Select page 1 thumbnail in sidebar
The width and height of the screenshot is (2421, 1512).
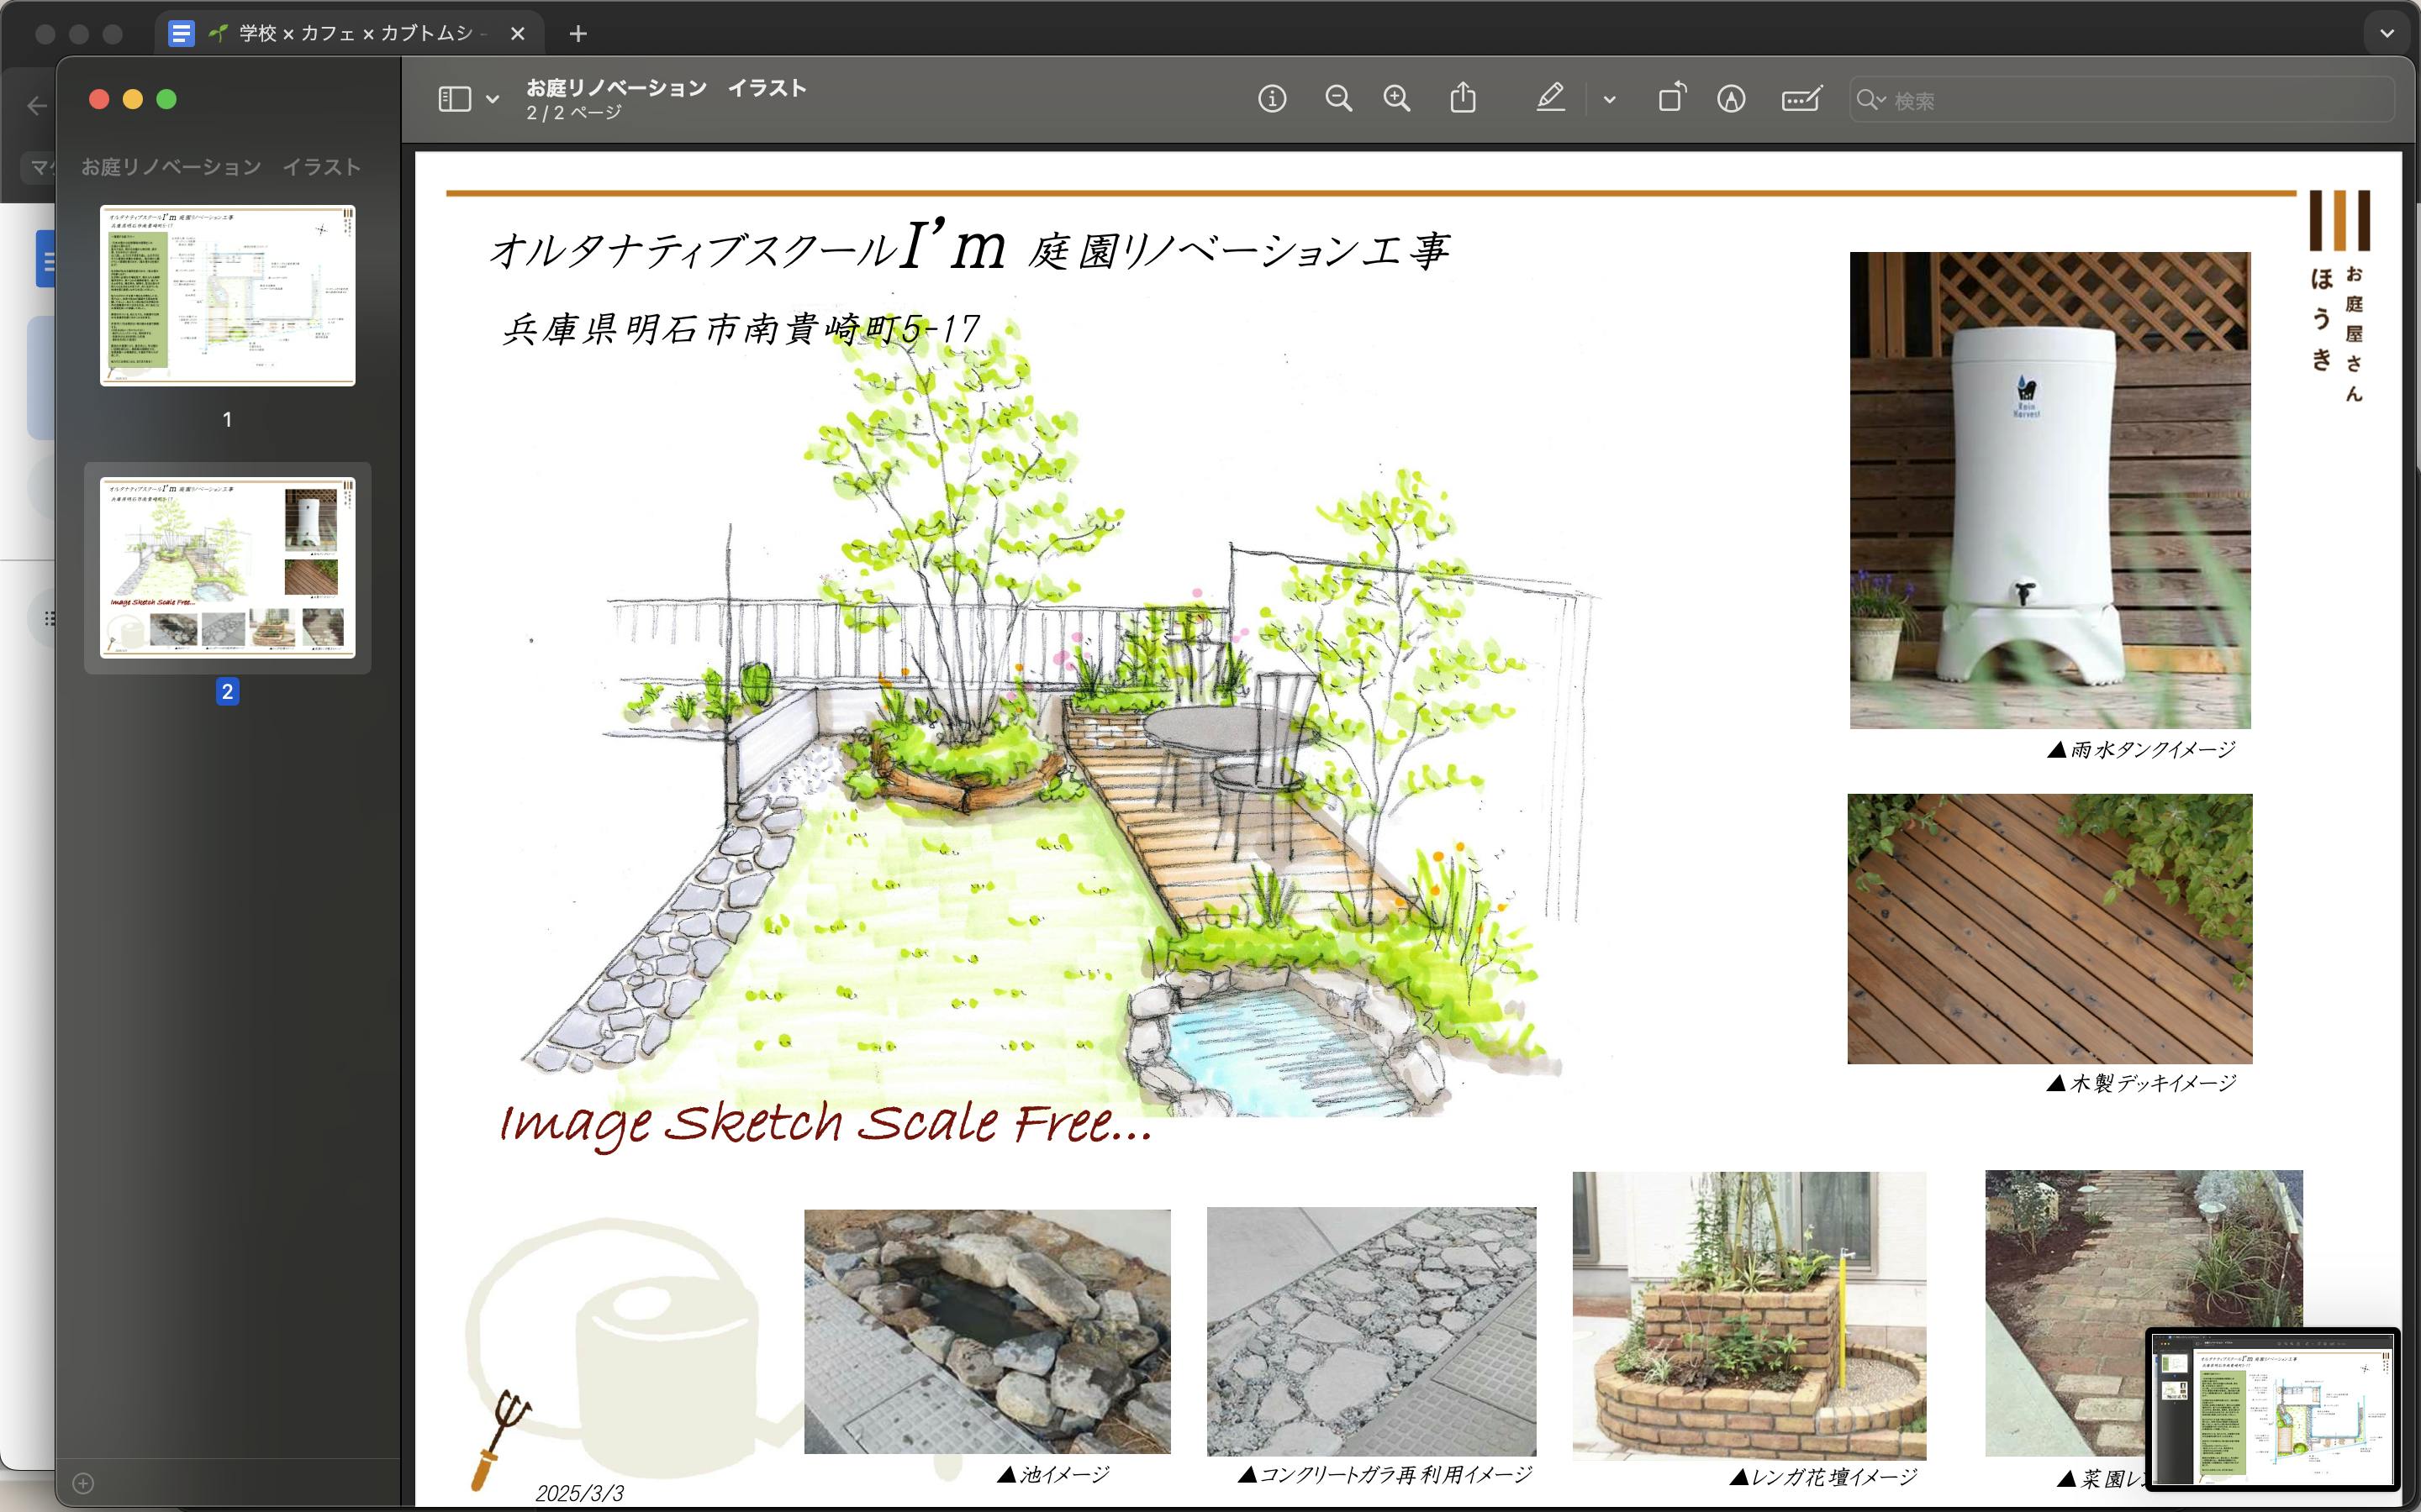(228, 296)
